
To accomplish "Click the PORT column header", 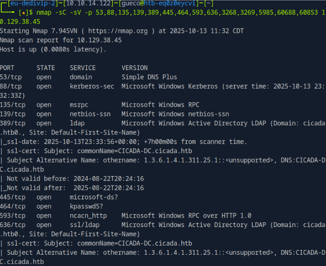I will tap(7, 68).
